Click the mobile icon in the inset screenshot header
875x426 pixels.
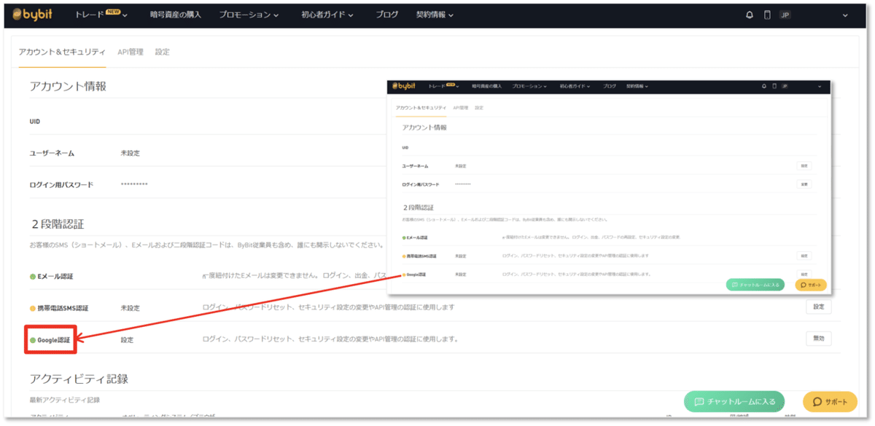(774, 86)
